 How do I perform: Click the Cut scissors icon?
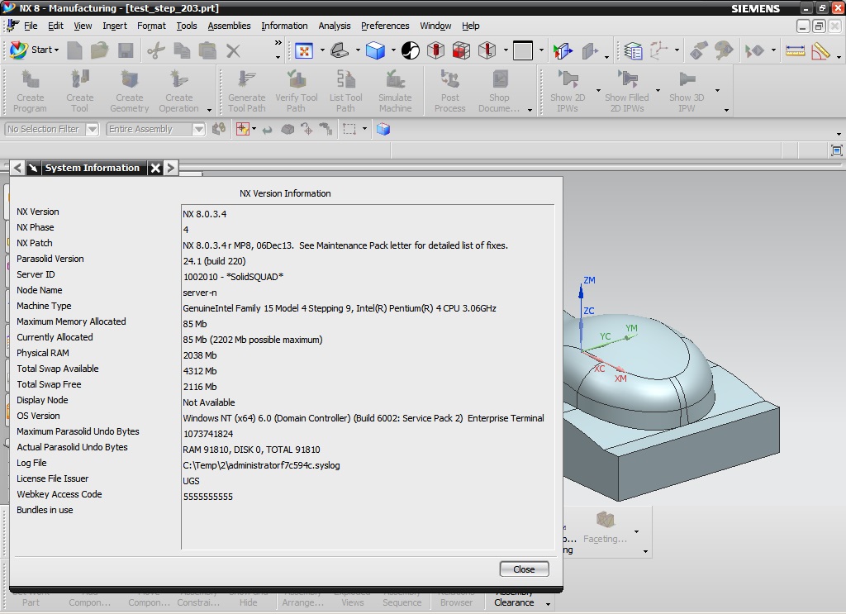[x=156, y=50]
